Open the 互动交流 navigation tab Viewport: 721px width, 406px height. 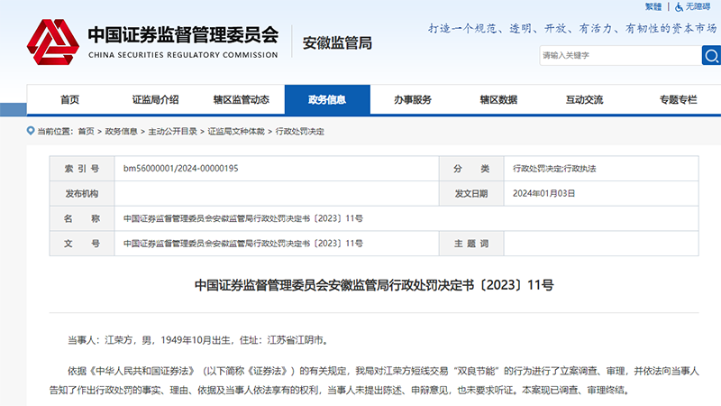pos(584,99)
